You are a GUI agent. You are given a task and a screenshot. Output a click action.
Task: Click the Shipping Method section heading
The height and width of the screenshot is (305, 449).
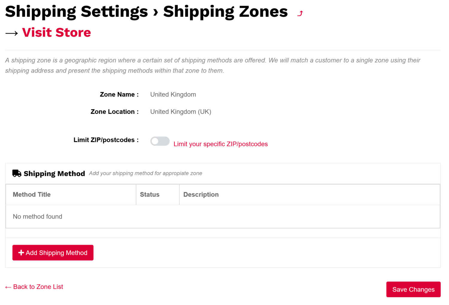tap(54, 174)
